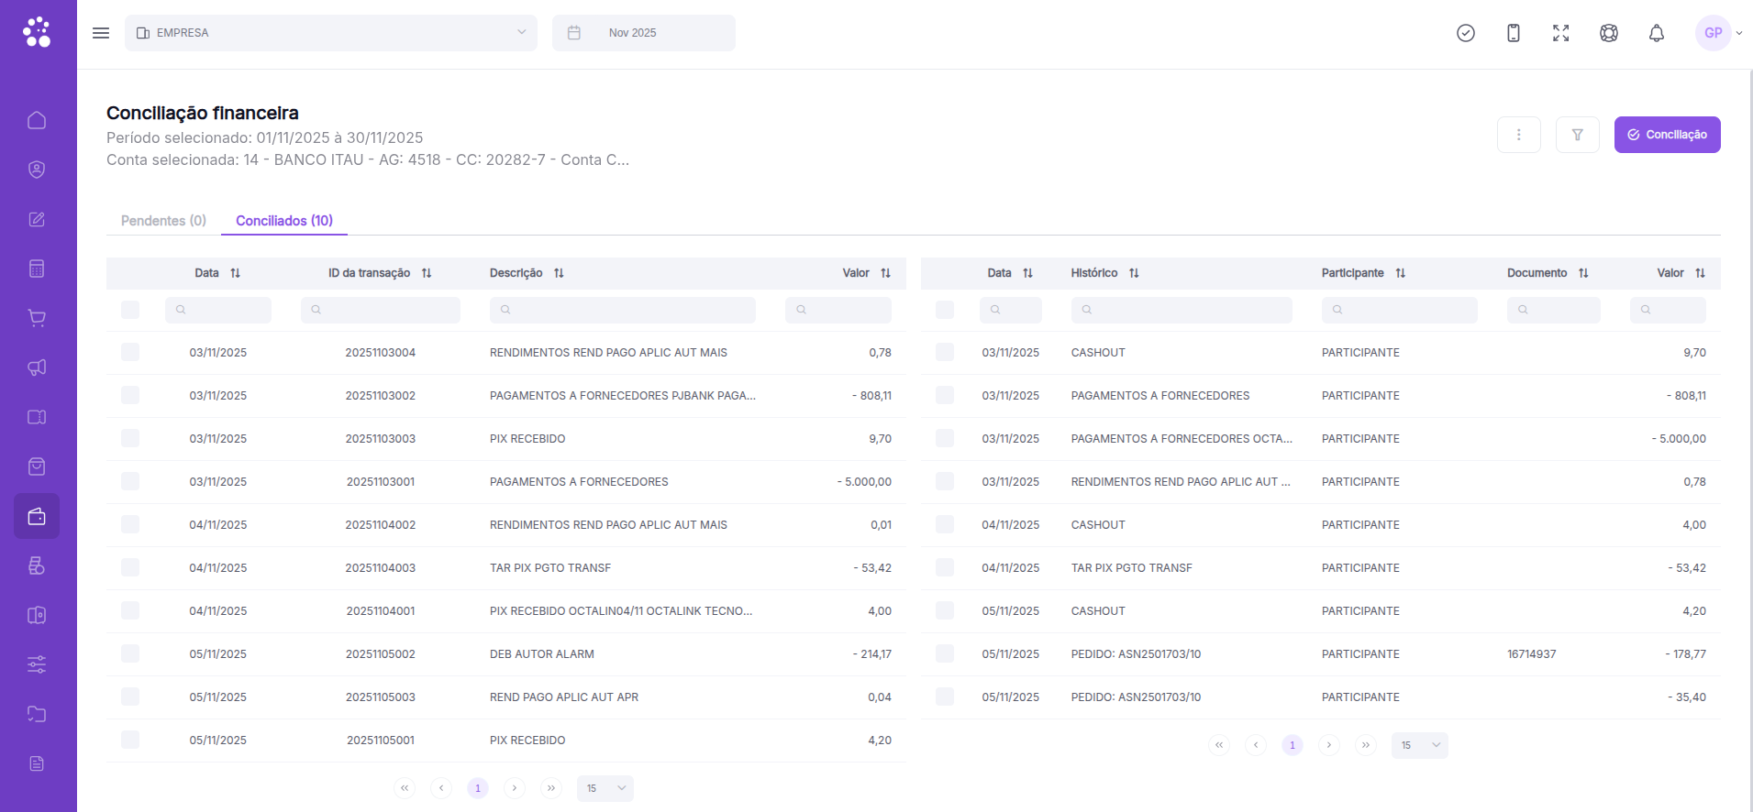The width and height of the screenshot is (1753, 812).
Task: Sort left table by ID da transação
Action: point(427,273)
